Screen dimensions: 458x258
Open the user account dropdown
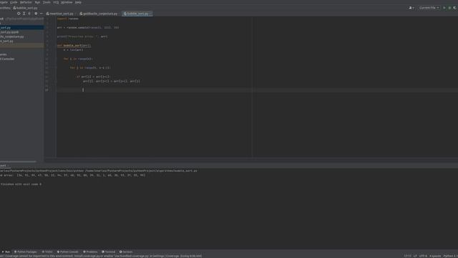pos(411,8)
